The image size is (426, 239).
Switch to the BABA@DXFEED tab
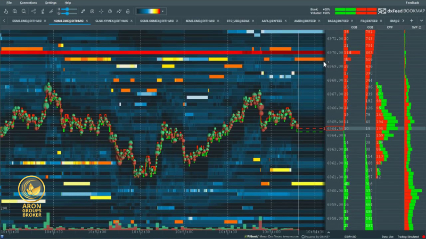[338, 21]
